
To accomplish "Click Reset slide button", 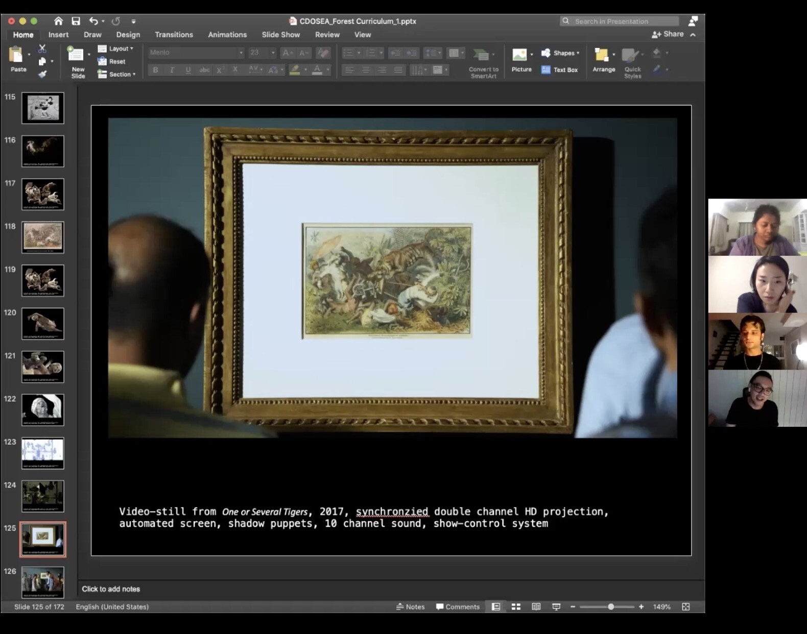I will (x=112, y=61).
